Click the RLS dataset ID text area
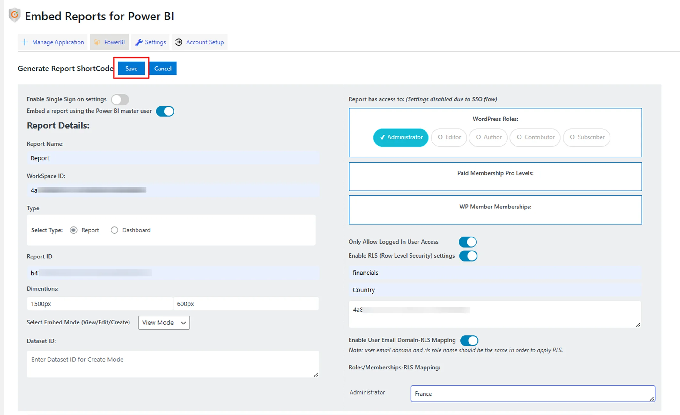The width and height of the screenshot is (680, 415). pos(495,314)
